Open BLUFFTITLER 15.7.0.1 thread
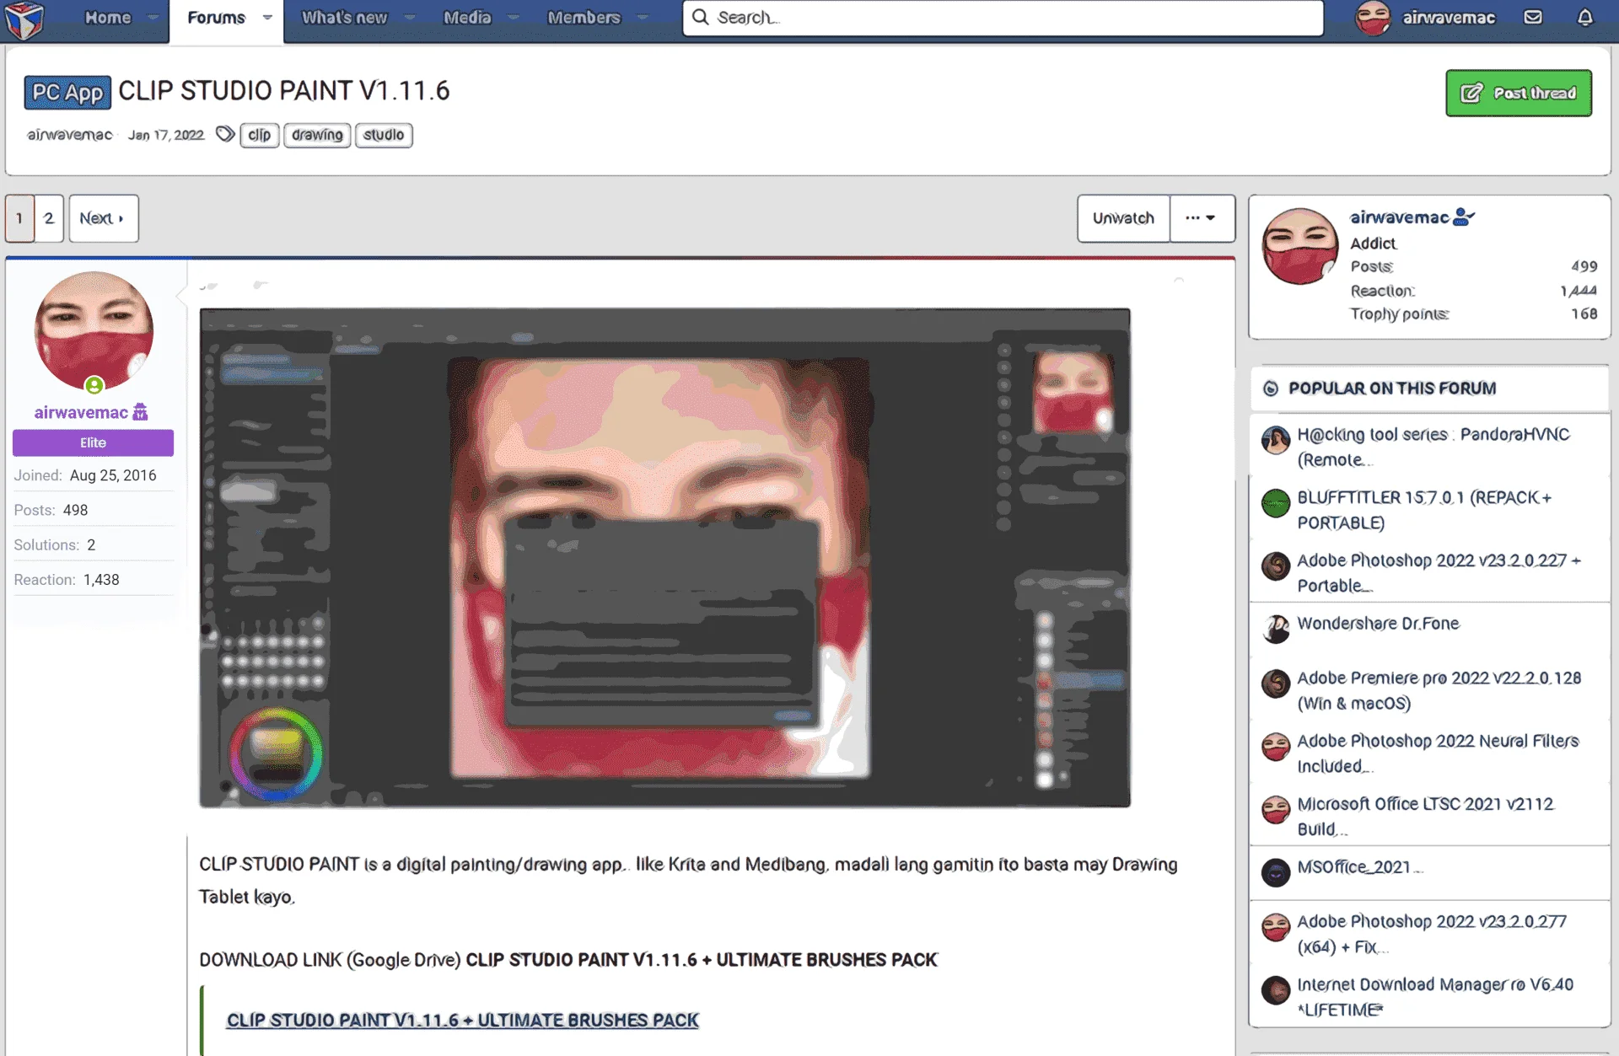Image resolution: width=1619 pixels, height=1056 pixels. pyautogui.click(x=1425, y=510)
